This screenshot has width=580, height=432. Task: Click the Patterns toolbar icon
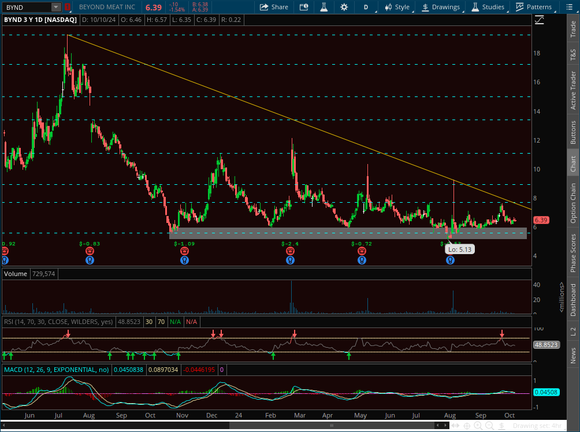pos(534,7)
